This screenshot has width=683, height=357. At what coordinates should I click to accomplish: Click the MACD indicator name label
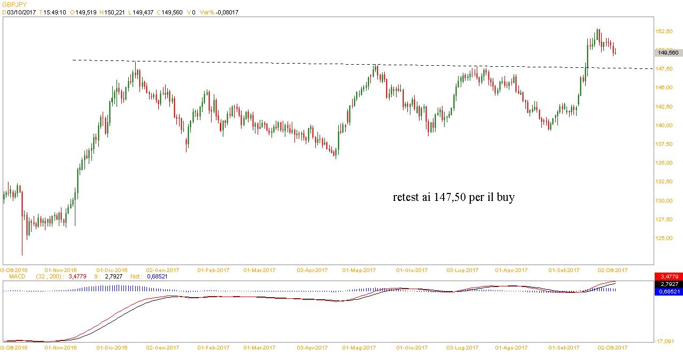pos(10,276)
